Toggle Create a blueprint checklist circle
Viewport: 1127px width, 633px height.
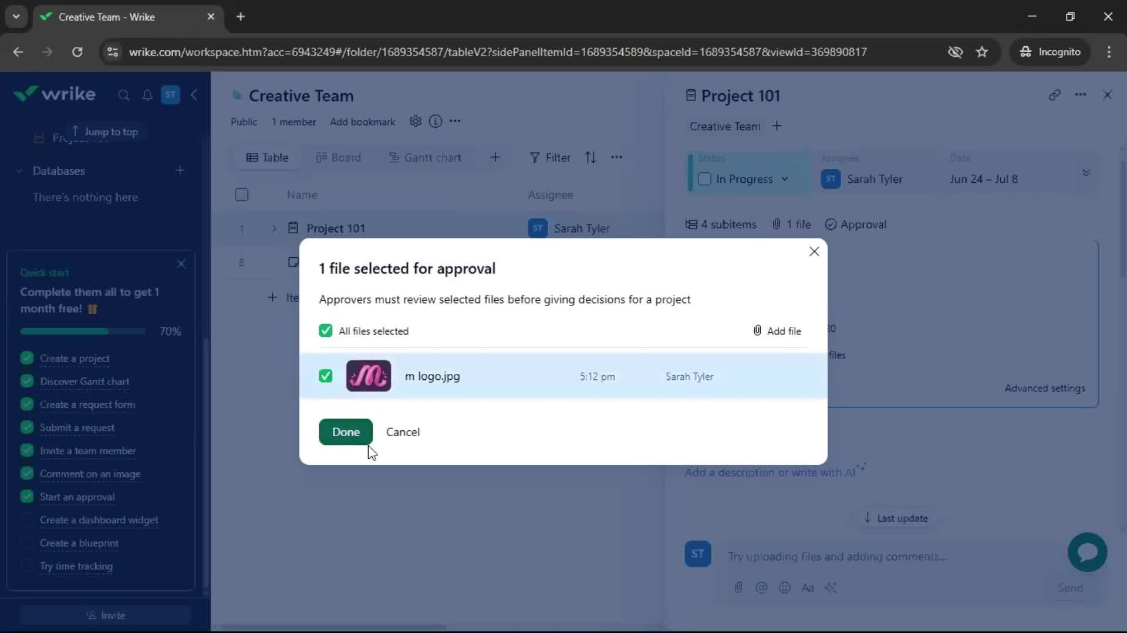coord(27,543)
